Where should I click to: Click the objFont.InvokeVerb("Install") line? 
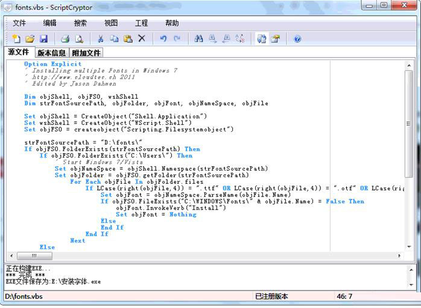(x=171, y=208)
